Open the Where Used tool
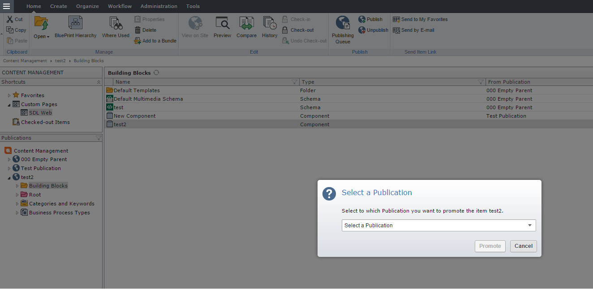 (116, 23)
